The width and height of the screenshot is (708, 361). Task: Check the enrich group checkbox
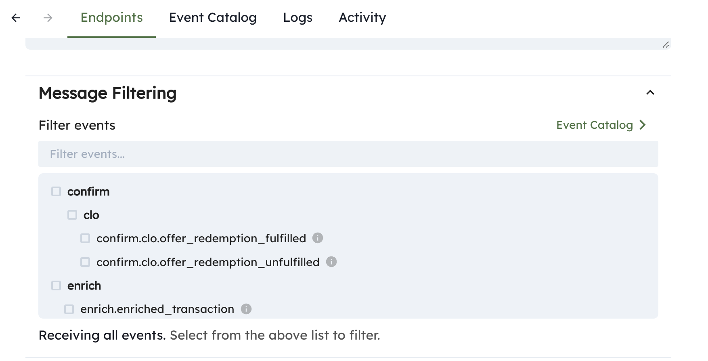click(x=56, y=285)
